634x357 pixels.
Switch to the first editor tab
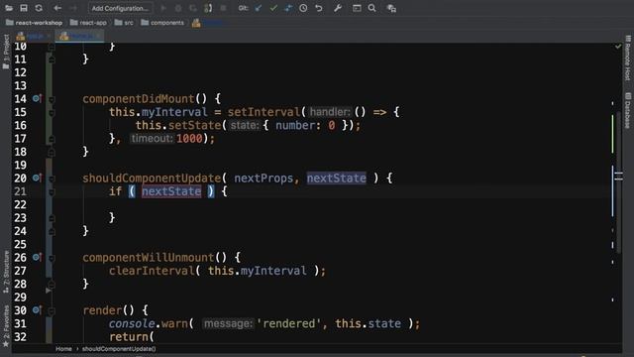coord(34,37)
